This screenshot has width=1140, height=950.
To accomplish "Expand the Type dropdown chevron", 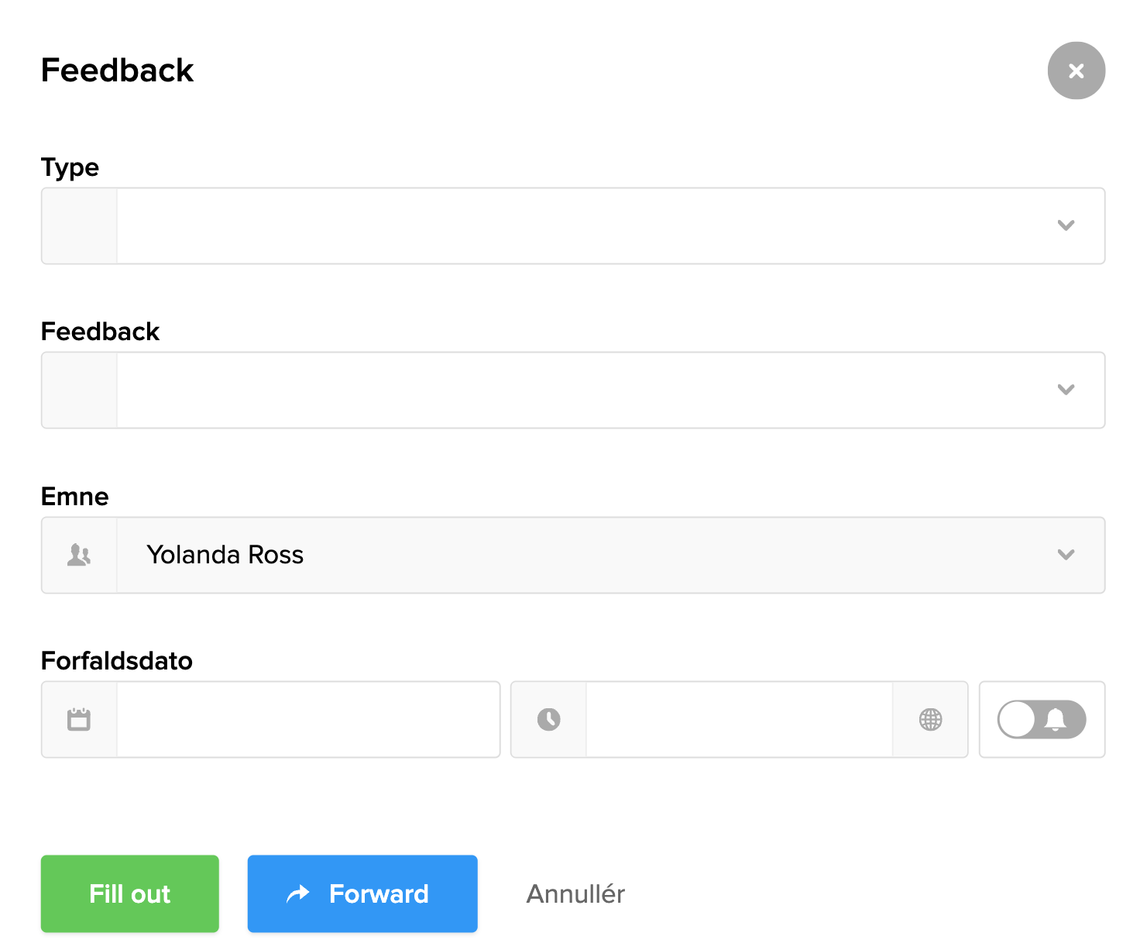I will (x=1066, y=225).
